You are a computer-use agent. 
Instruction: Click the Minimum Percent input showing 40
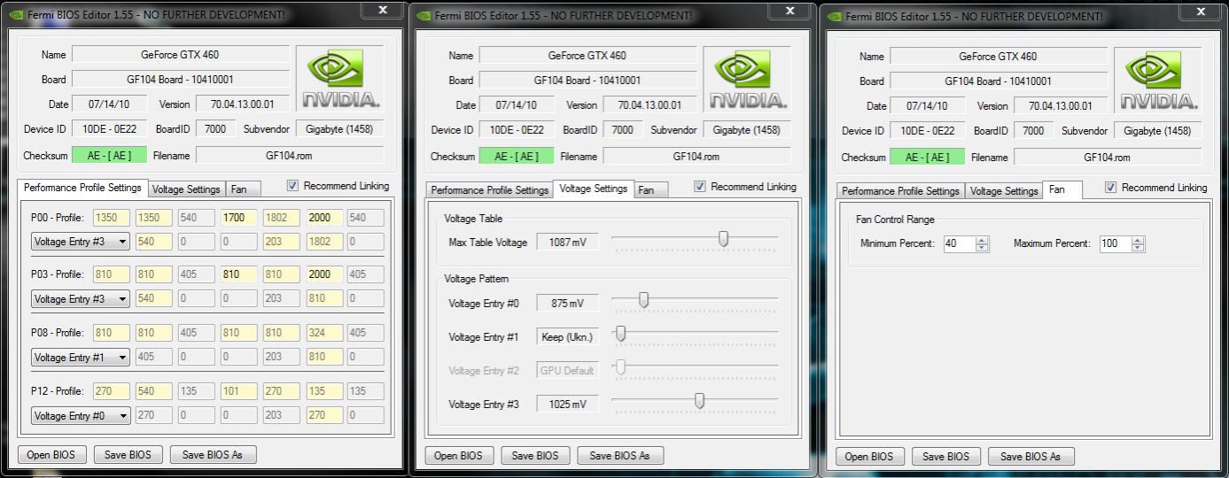pos(959,244)
